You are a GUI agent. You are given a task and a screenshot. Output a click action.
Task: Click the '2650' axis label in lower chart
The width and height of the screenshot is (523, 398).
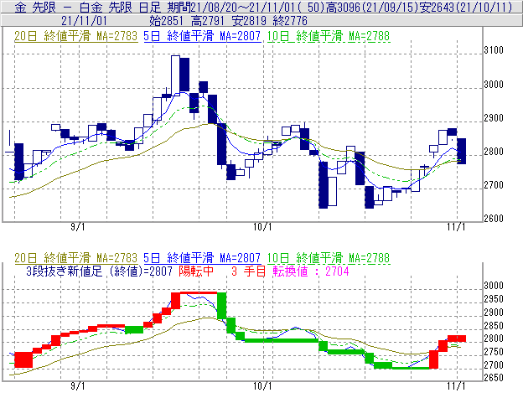point(494,378)
